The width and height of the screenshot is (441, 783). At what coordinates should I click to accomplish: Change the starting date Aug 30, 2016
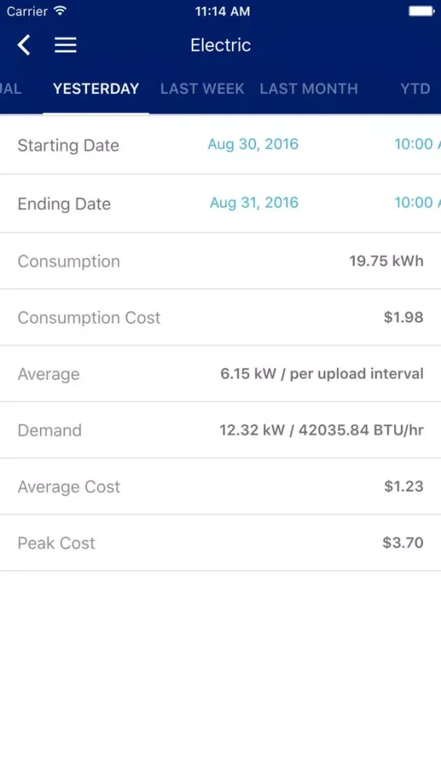click(253, 144)
